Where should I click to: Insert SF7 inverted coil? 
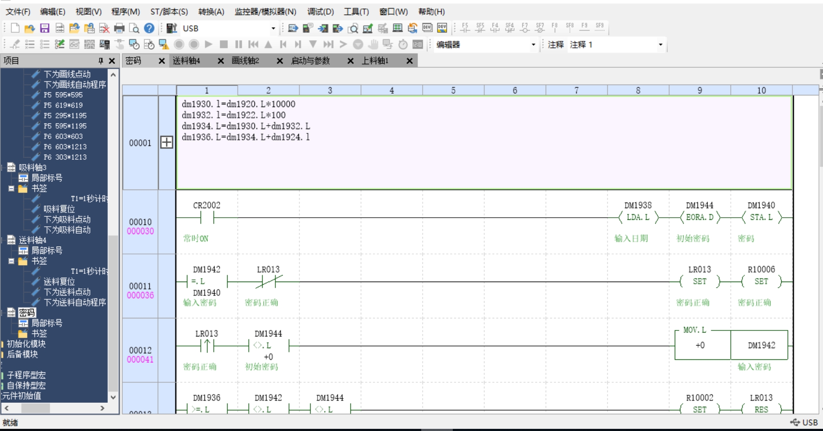(x=540, y=28)
